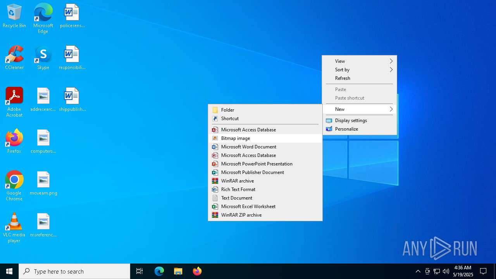
Task: Select the moveam.png file icon
Action: point(43,184)
